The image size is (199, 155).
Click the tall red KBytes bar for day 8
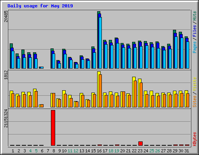(53, 128)
